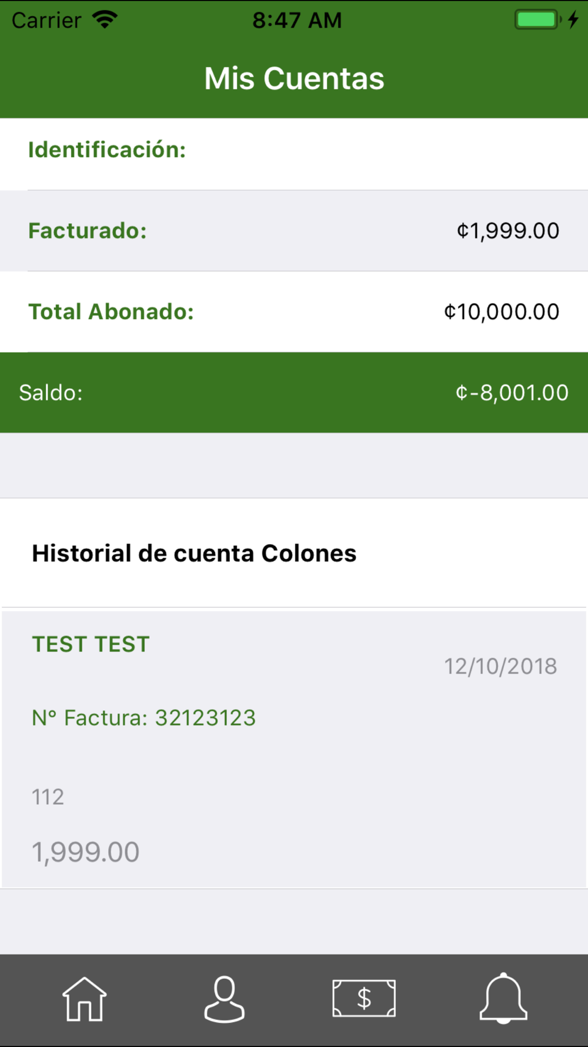Tap the battery indicator icon
The width and height of the screenshot is (588, 1047).
(x=537, y=20)
